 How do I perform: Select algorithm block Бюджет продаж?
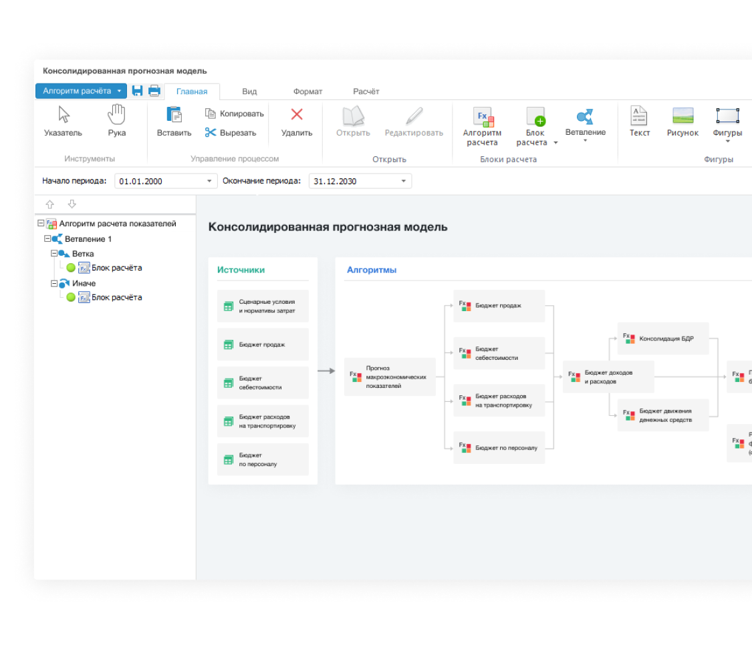click(x=499, y=306)
